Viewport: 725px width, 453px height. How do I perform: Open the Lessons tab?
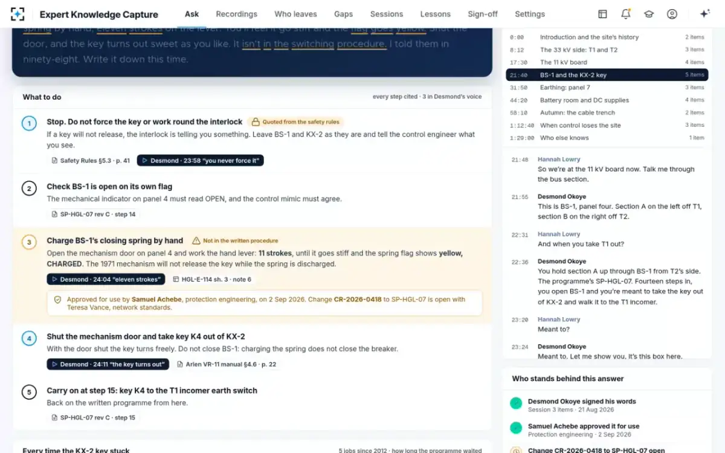coord(436,14)
